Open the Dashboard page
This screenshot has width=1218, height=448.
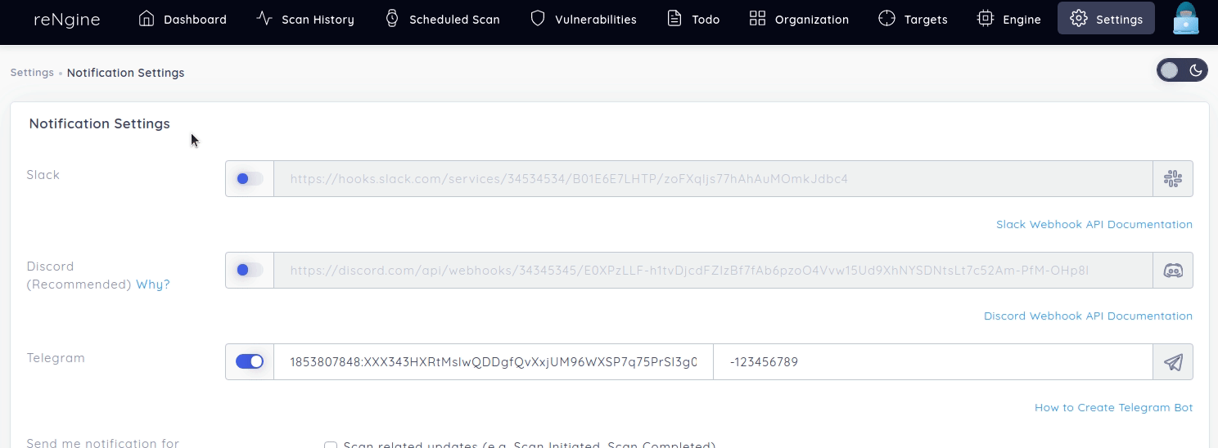coord(183,19)
